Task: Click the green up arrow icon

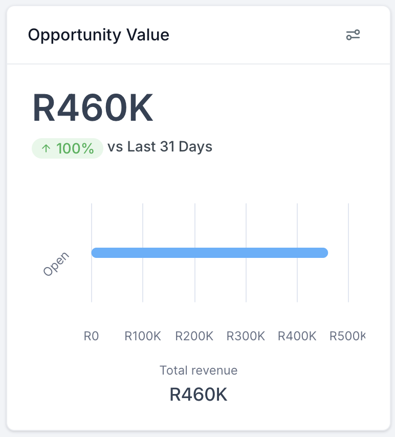Action: [46, 148]
